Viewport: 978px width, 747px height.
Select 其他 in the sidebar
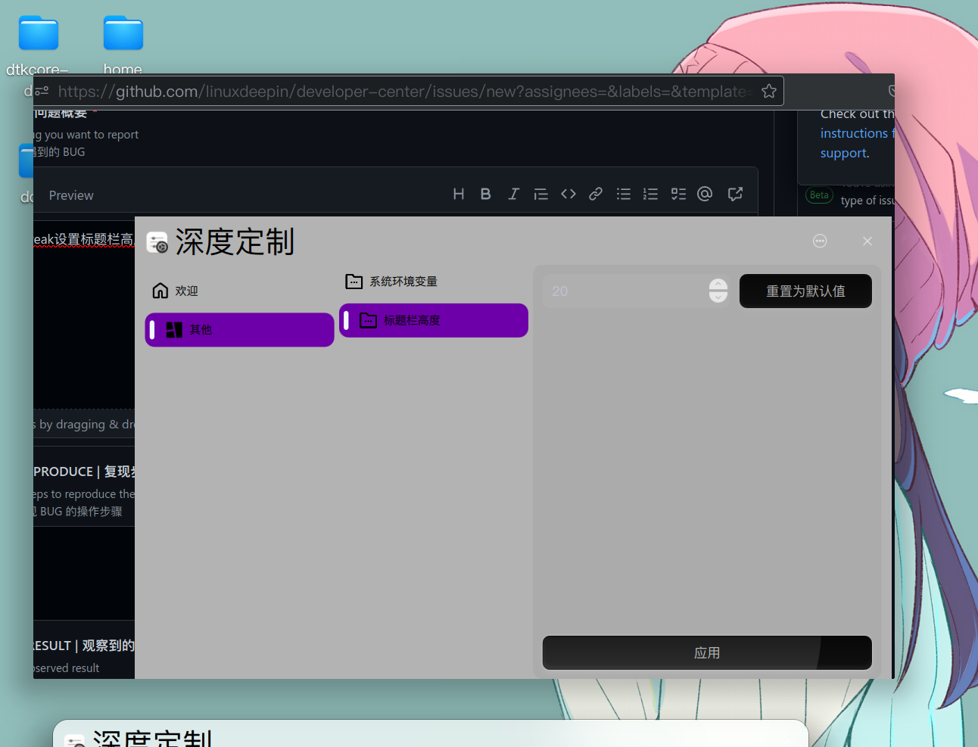(239, 330)
